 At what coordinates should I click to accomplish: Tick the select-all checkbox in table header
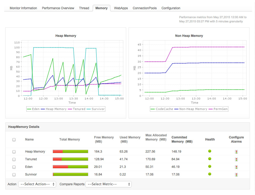(x=14, y=140)
